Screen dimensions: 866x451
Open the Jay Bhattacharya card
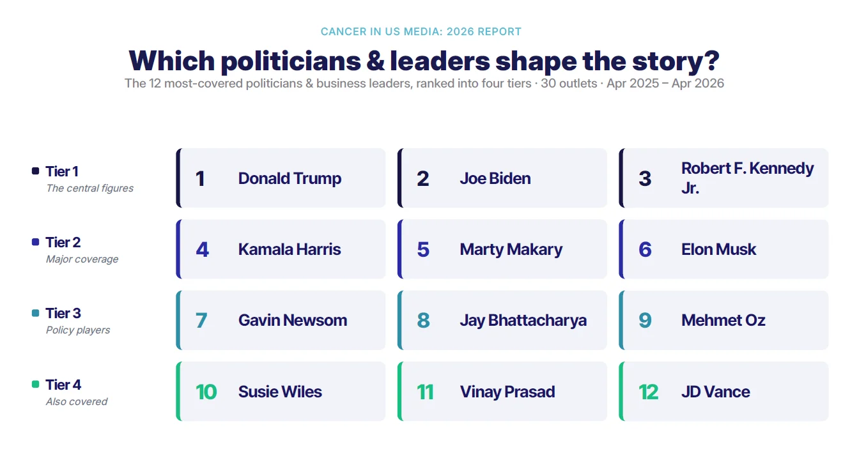click(x=502, y=320)
